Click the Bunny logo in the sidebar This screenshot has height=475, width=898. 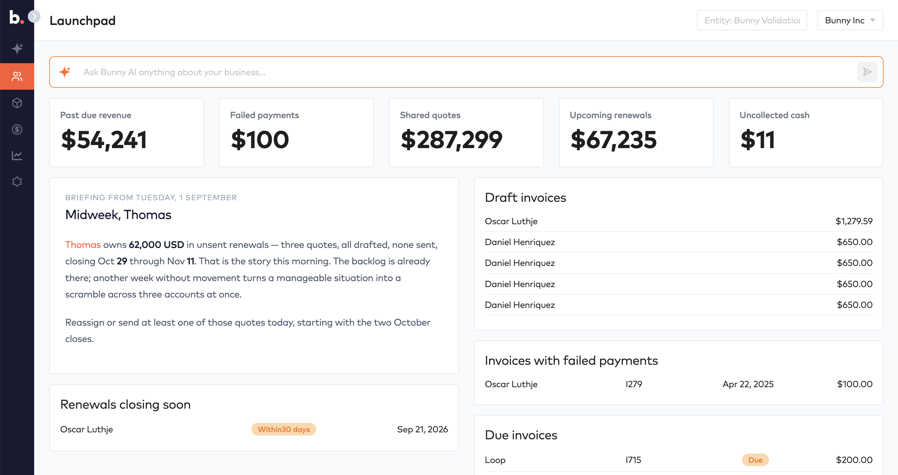pos(16,17)
